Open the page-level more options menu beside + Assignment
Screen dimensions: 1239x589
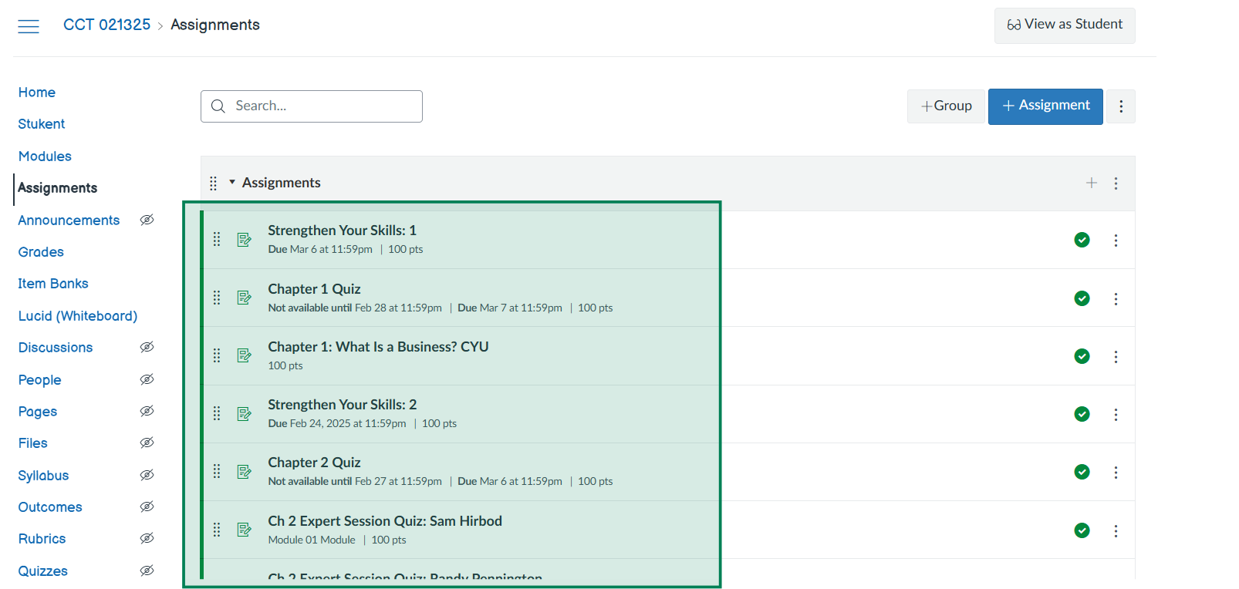[x=1120, y=106]
